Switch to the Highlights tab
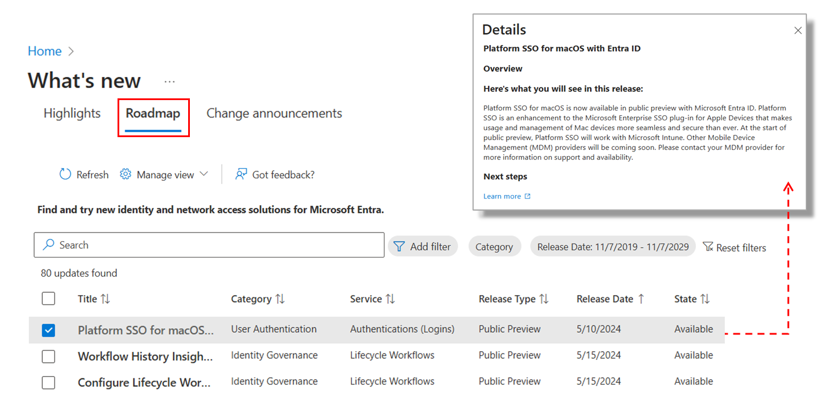Viewport: 829px width, 405px height. click(72, 113)
